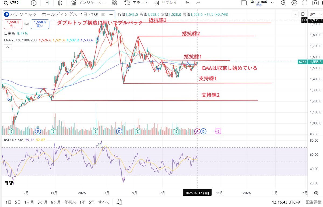The image size is (323, 207).
Task: Open the go-to-date calendar icon
Action: [x=119, y=202]
